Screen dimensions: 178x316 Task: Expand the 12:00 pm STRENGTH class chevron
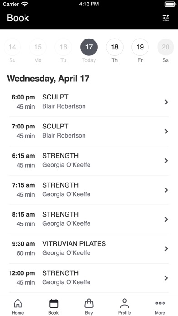[166, 278]
